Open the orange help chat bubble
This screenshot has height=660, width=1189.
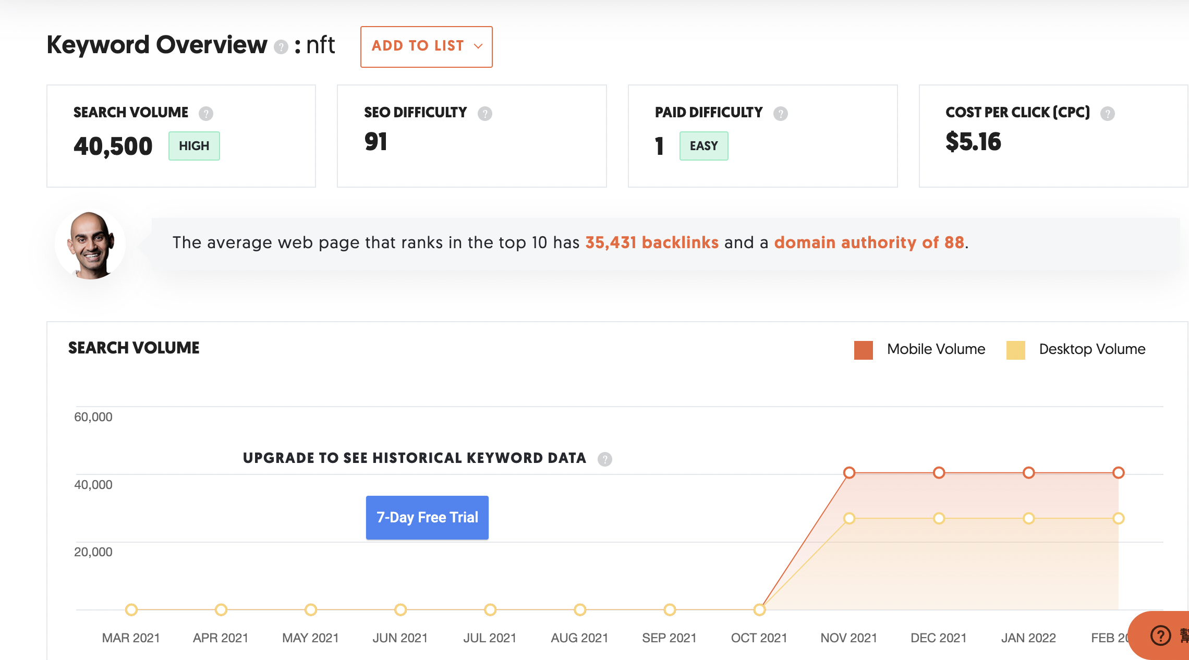pyautogui.click(x=1161, y=635)
